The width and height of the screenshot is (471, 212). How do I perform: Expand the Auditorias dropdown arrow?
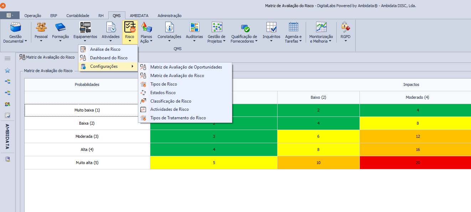(x=194, y=41)
